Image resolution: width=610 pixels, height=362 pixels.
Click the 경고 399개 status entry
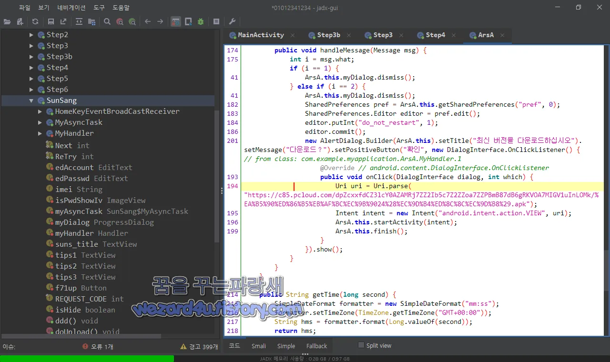tap(199, 347)
